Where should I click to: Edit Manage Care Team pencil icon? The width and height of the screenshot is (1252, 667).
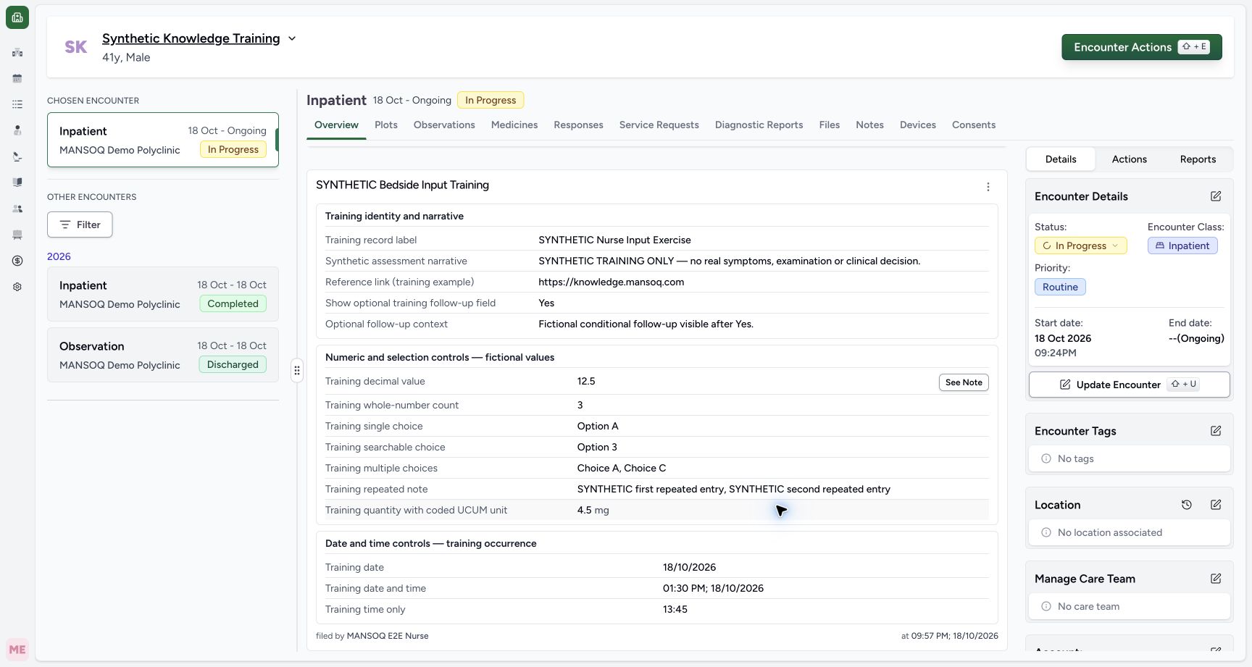(x=1216, y=579)
